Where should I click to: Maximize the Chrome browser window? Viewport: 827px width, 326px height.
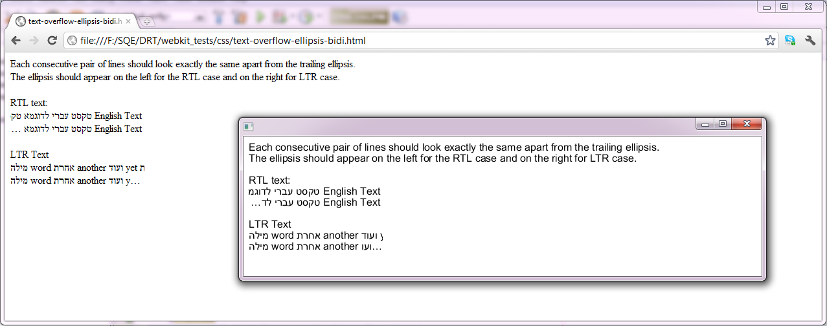[x=784, y=6]
